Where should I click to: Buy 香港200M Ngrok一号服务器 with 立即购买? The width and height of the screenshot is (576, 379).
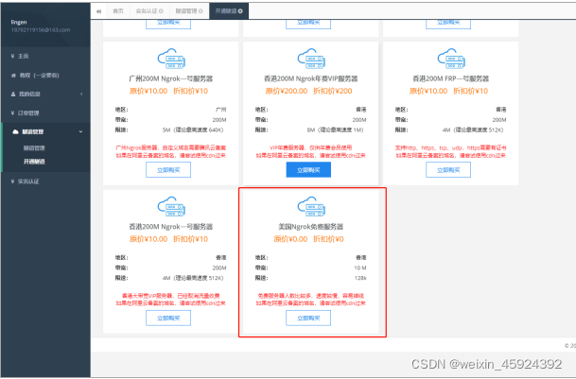coord(168,318)
